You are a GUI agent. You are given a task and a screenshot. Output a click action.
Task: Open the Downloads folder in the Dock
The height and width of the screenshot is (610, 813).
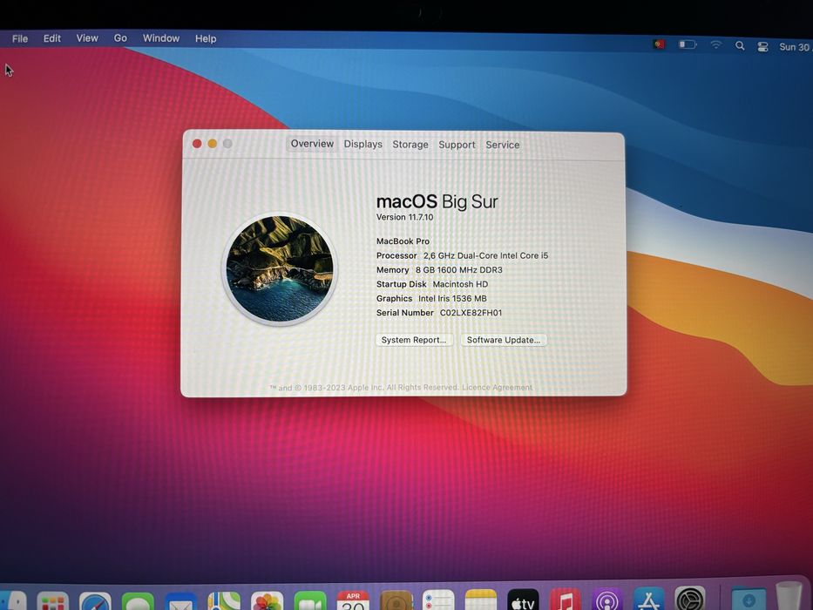749,598
